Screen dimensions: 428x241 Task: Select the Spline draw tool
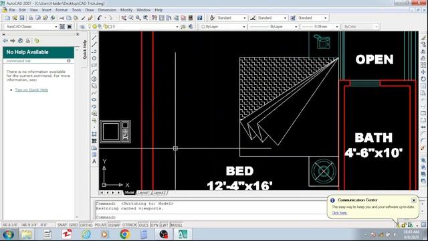(94, 93)
